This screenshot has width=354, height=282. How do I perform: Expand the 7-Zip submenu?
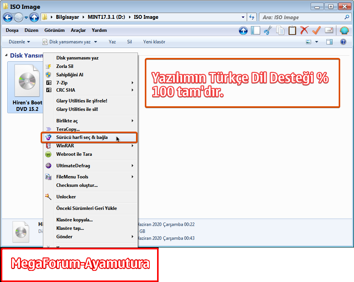(x=90, y=83)
